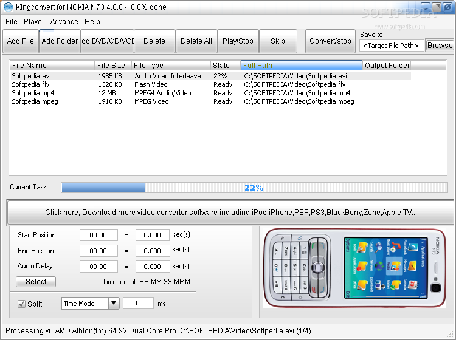Click the Add Folder button

click(60, 41)
